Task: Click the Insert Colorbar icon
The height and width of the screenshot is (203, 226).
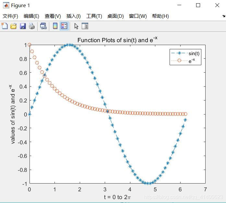Action: (55, 26)
